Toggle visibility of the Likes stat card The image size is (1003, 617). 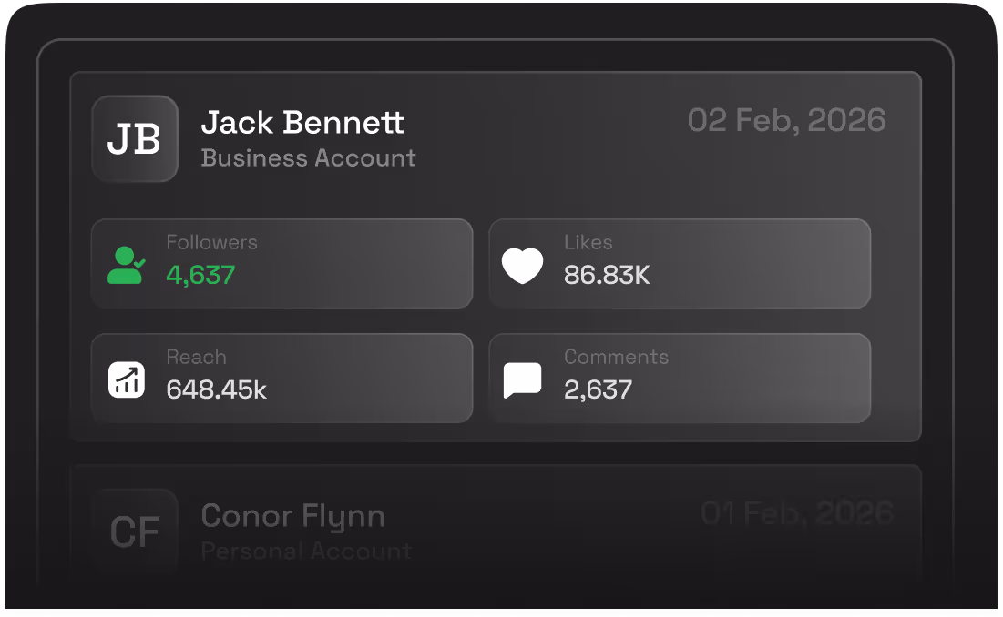click(x=680, y=263)
